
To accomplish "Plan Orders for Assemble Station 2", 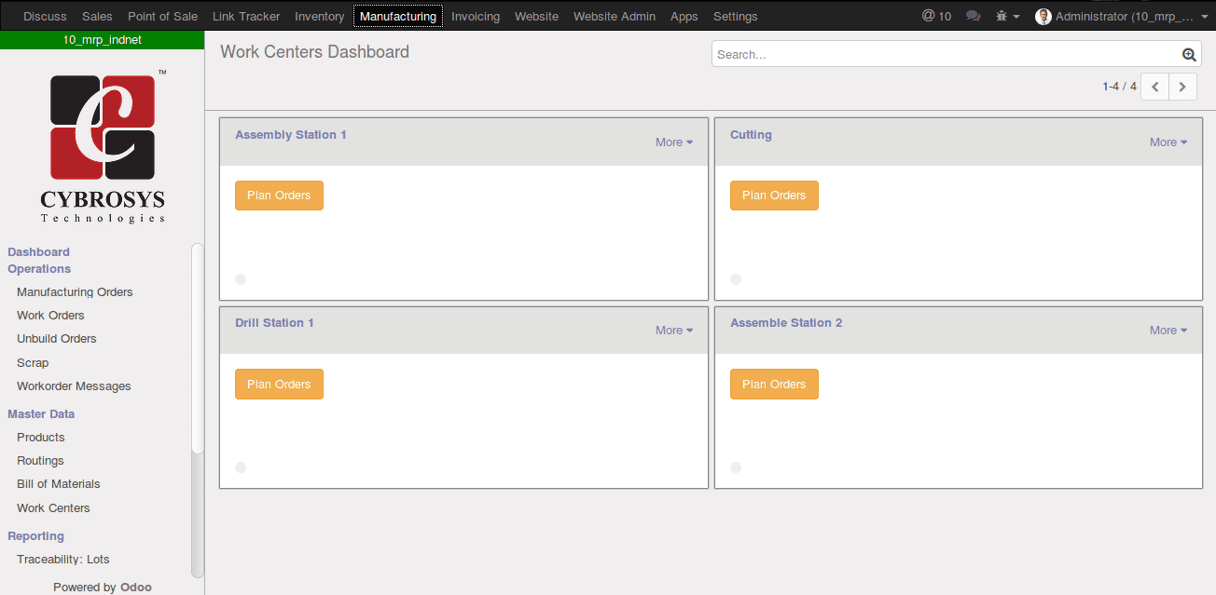I will click(x=774, y=384).
